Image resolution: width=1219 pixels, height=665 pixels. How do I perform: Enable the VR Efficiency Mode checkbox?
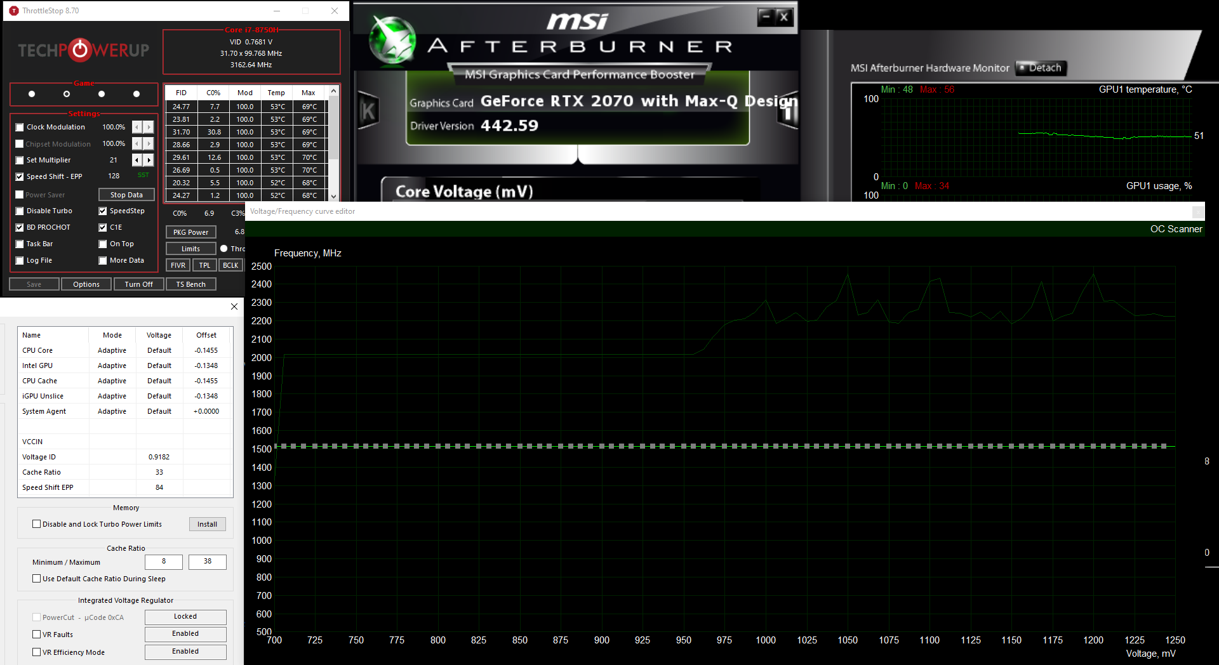(x=37, y=652)
